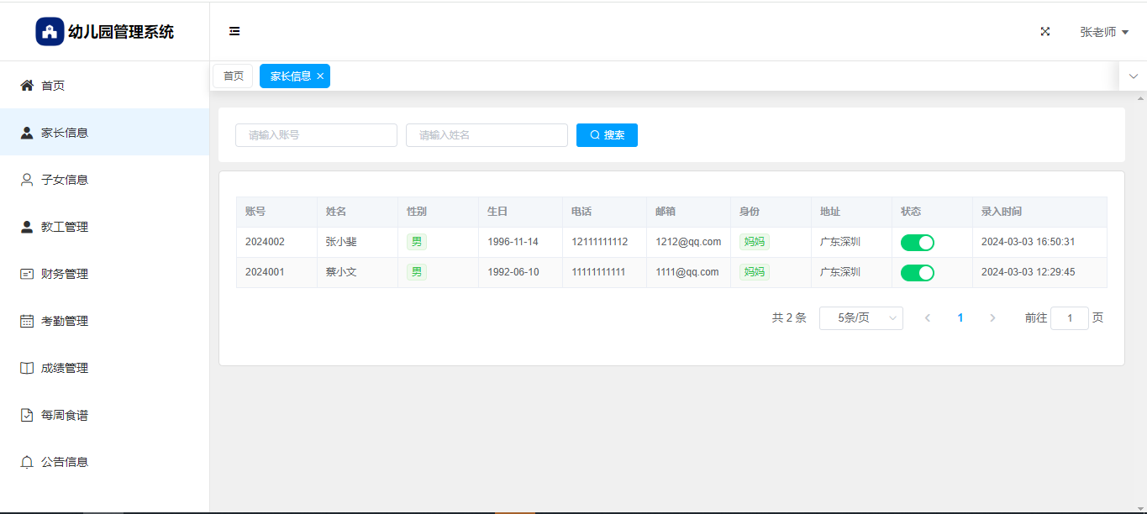
Task: Open the 5条/页 page size dropdown
Action: coord(860,318)
